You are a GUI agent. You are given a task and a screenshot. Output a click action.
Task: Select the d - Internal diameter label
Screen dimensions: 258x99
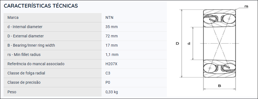25,27
